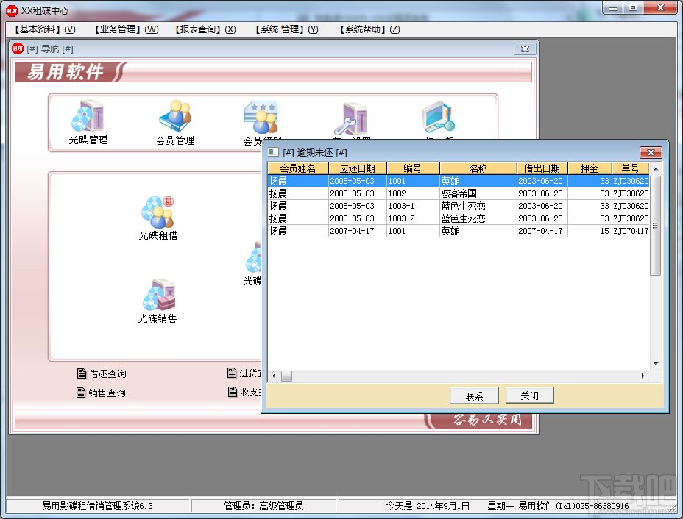Click the 编号 column header
This screenshot has width=683, height=519.
tap(413, 168)
